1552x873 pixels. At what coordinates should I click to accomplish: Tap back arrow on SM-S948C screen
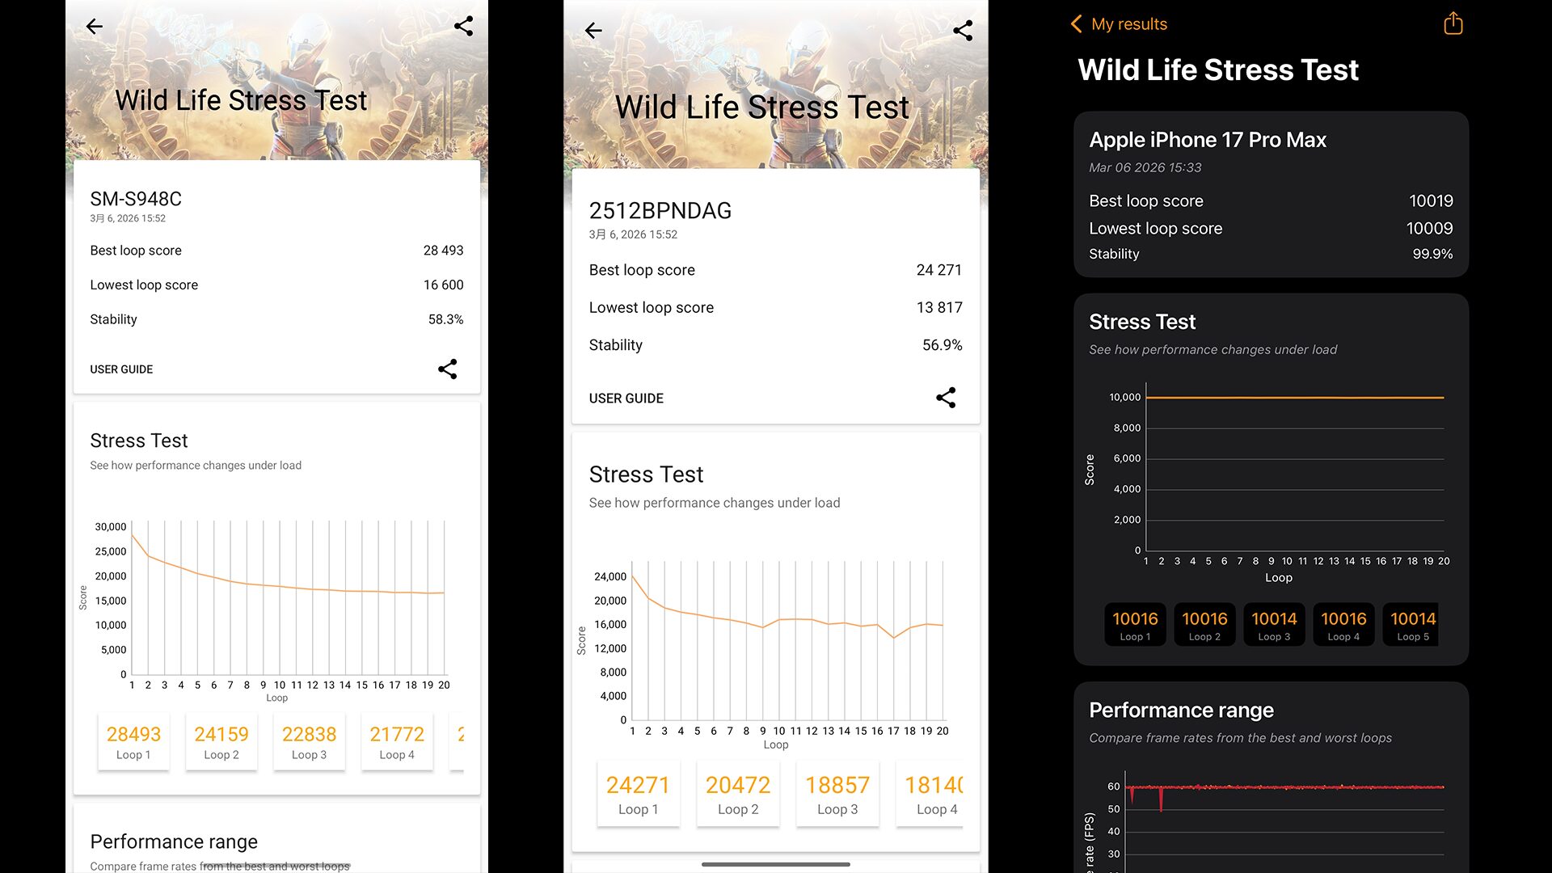(95, 27)
